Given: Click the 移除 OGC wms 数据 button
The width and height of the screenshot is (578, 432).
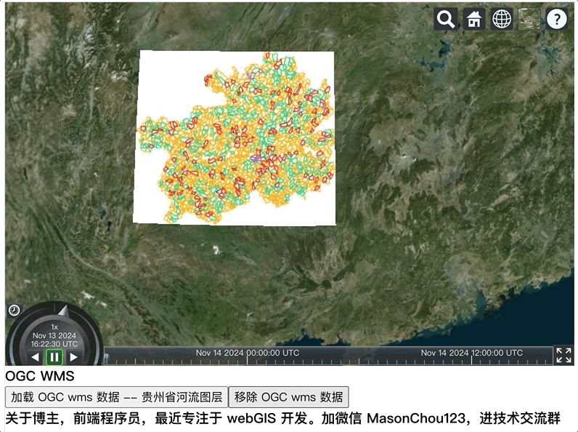Looking at the screenshot, I should (288, 397).
